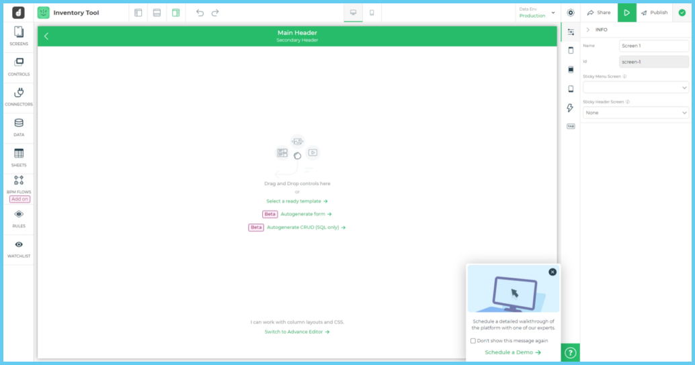Click the Publish button
This screenshot has height=365, width=695.
point(654,13)
